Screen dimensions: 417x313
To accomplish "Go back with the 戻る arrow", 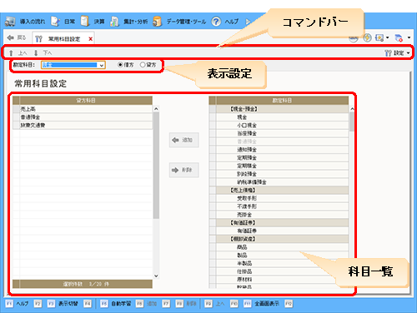I will pos(17,37).
